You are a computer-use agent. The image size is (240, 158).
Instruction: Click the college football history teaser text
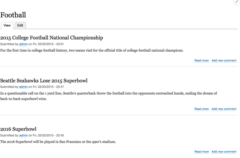tap(92, 51)
